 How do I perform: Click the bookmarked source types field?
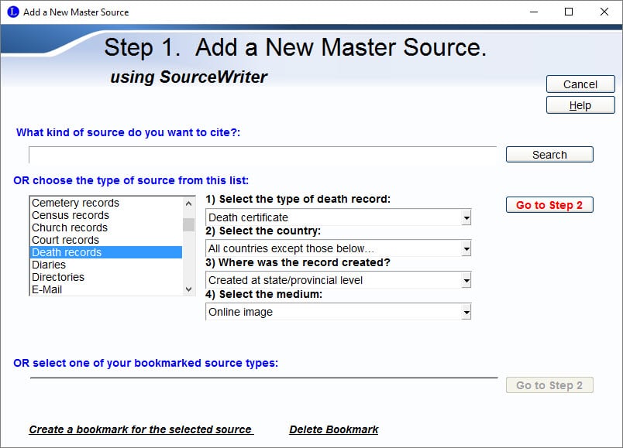[263, 378]
